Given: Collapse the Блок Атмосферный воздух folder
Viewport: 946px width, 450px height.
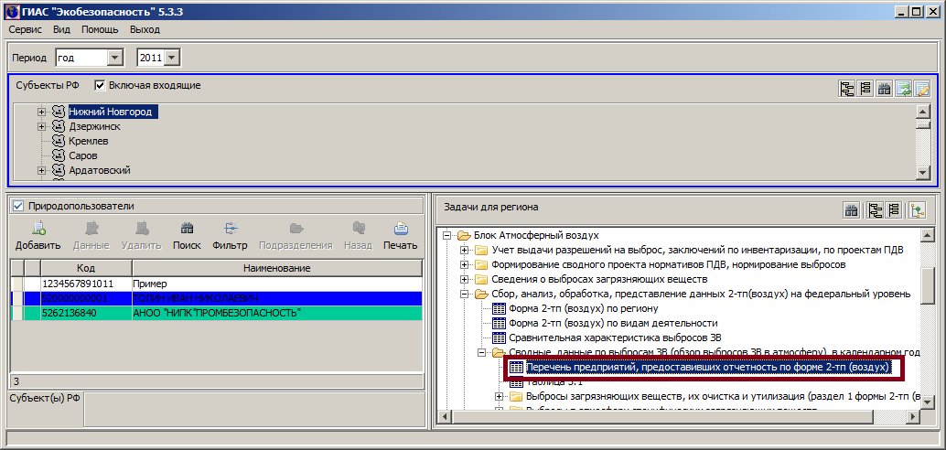Looking at the screenshot, I should tap(447, 235).
